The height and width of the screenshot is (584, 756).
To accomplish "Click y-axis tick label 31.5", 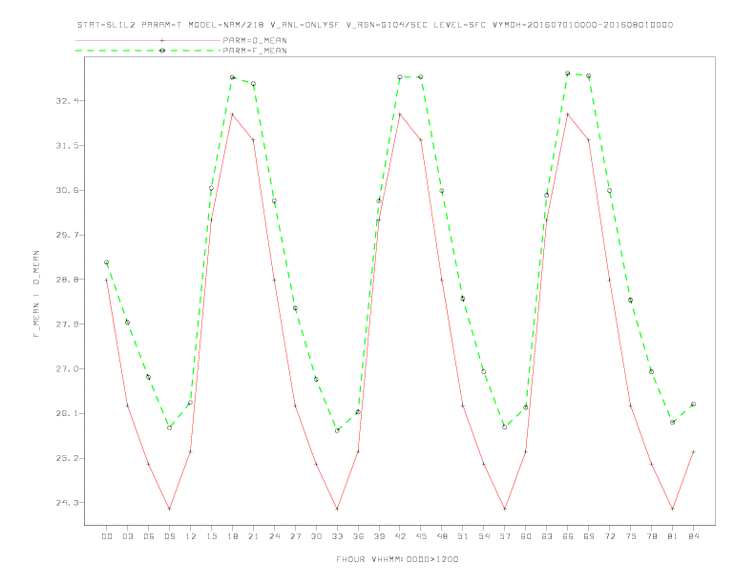I will click(66, 145).
